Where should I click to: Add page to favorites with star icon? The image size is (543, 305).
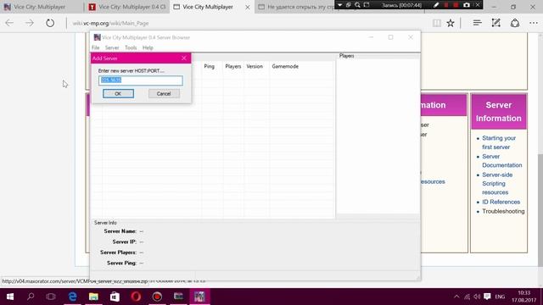[x=451, y=23]
